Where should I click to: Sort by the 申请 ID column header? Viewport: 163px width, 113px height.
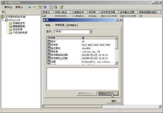pyautogui.click(x=47, y=12)
